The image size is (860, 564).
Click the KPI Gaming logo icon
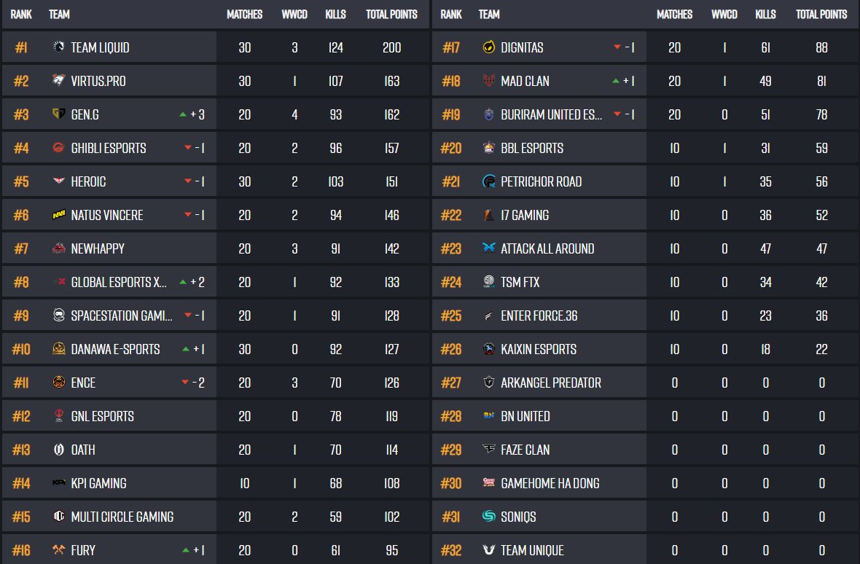pos(59,483)
